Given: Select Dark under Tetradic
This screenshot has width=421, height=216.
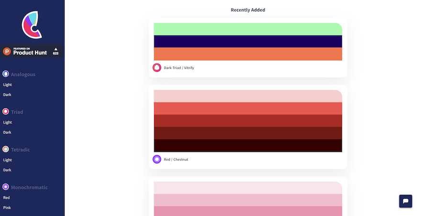Looking at the screenshot, I should click(x=7, y=170).
